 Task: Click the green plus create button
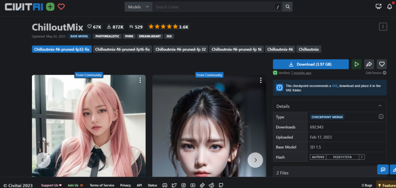(x=50, y=7)
